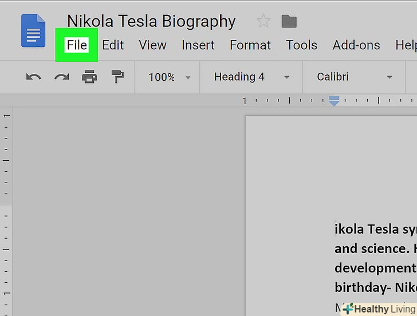The width and height of the screenshot is (417, 316).
Task: Open the View menu
Action: tap(152, 45)
